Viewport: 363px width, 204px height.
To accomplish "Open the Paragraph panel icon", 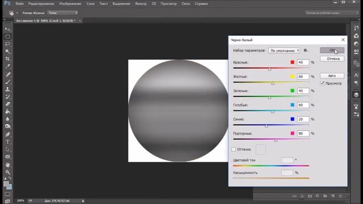I will [356, 83].
